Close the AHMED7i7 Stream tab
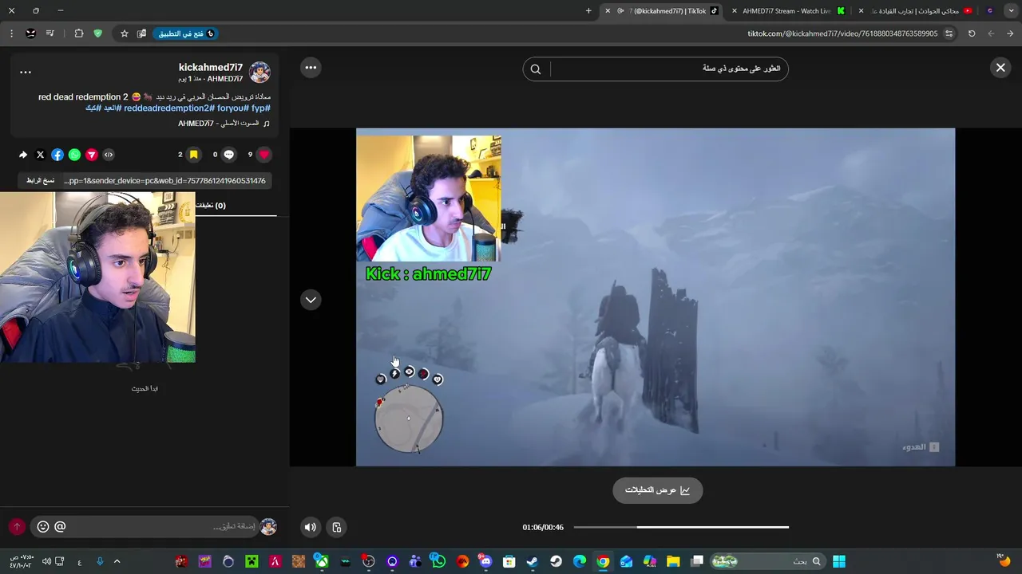1022x574 pixels. coord(735,11)
